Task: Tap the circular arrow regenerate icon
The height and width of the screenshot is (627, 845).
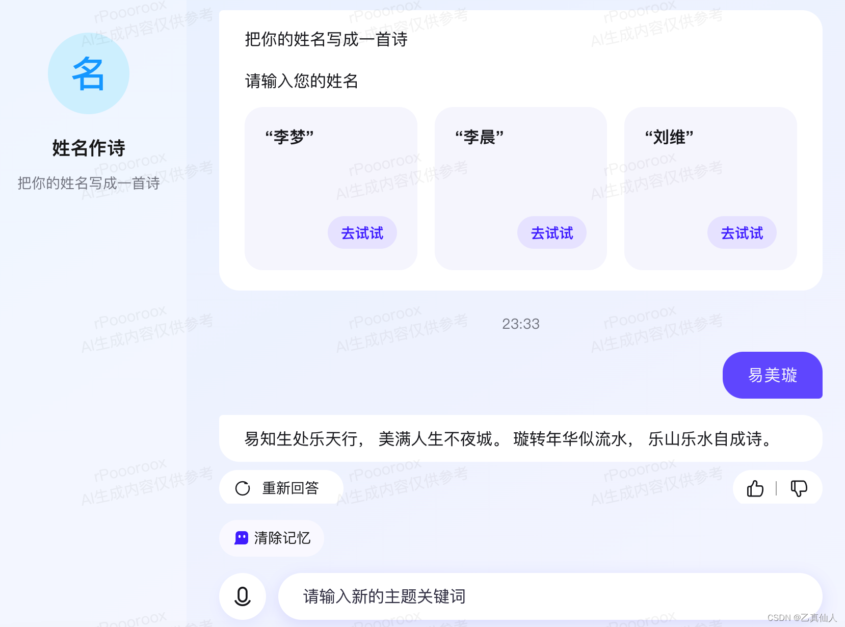Action: pyautogui.click(x=242, y=488)
